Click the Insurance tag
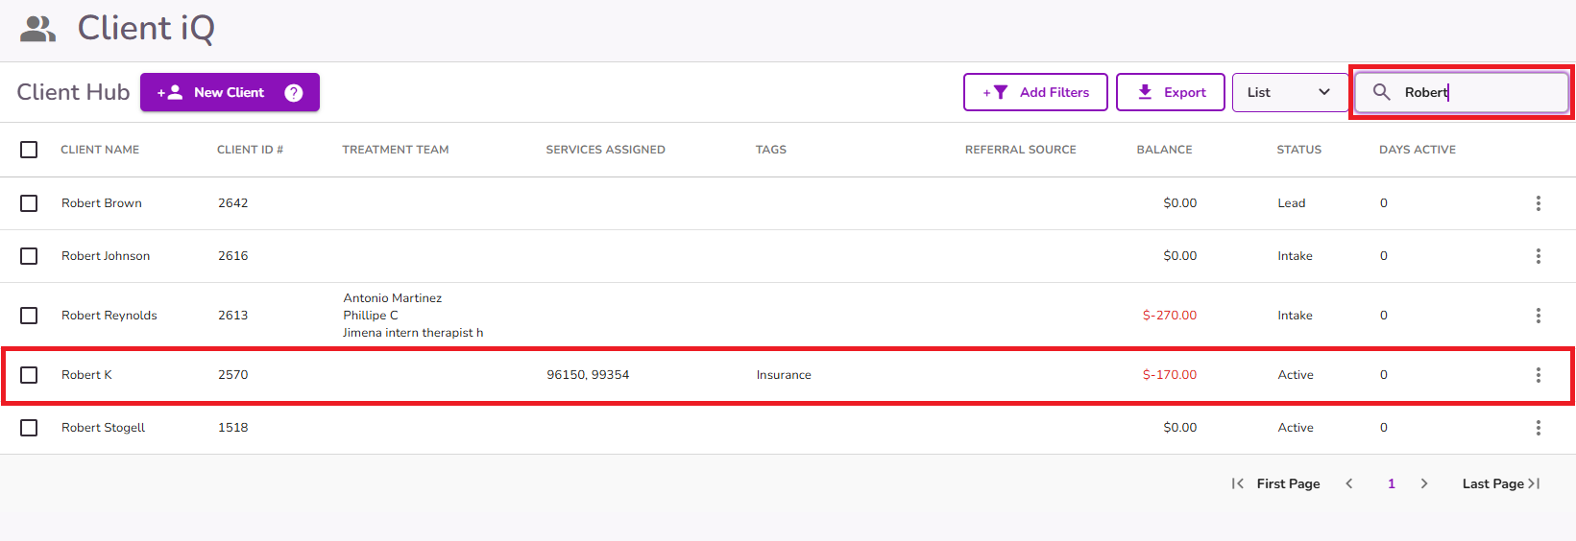The width and height of the screenshot is (1576, 541). 784,375
